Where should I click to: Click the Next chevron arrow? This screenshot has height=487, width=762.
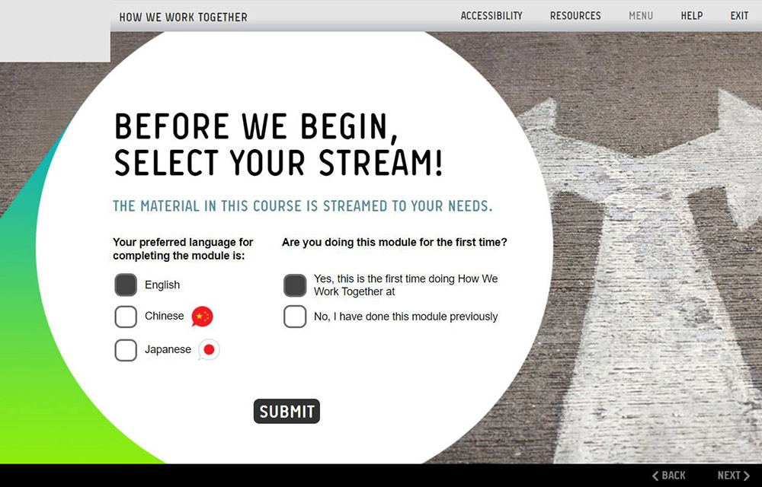coord(747,476)
